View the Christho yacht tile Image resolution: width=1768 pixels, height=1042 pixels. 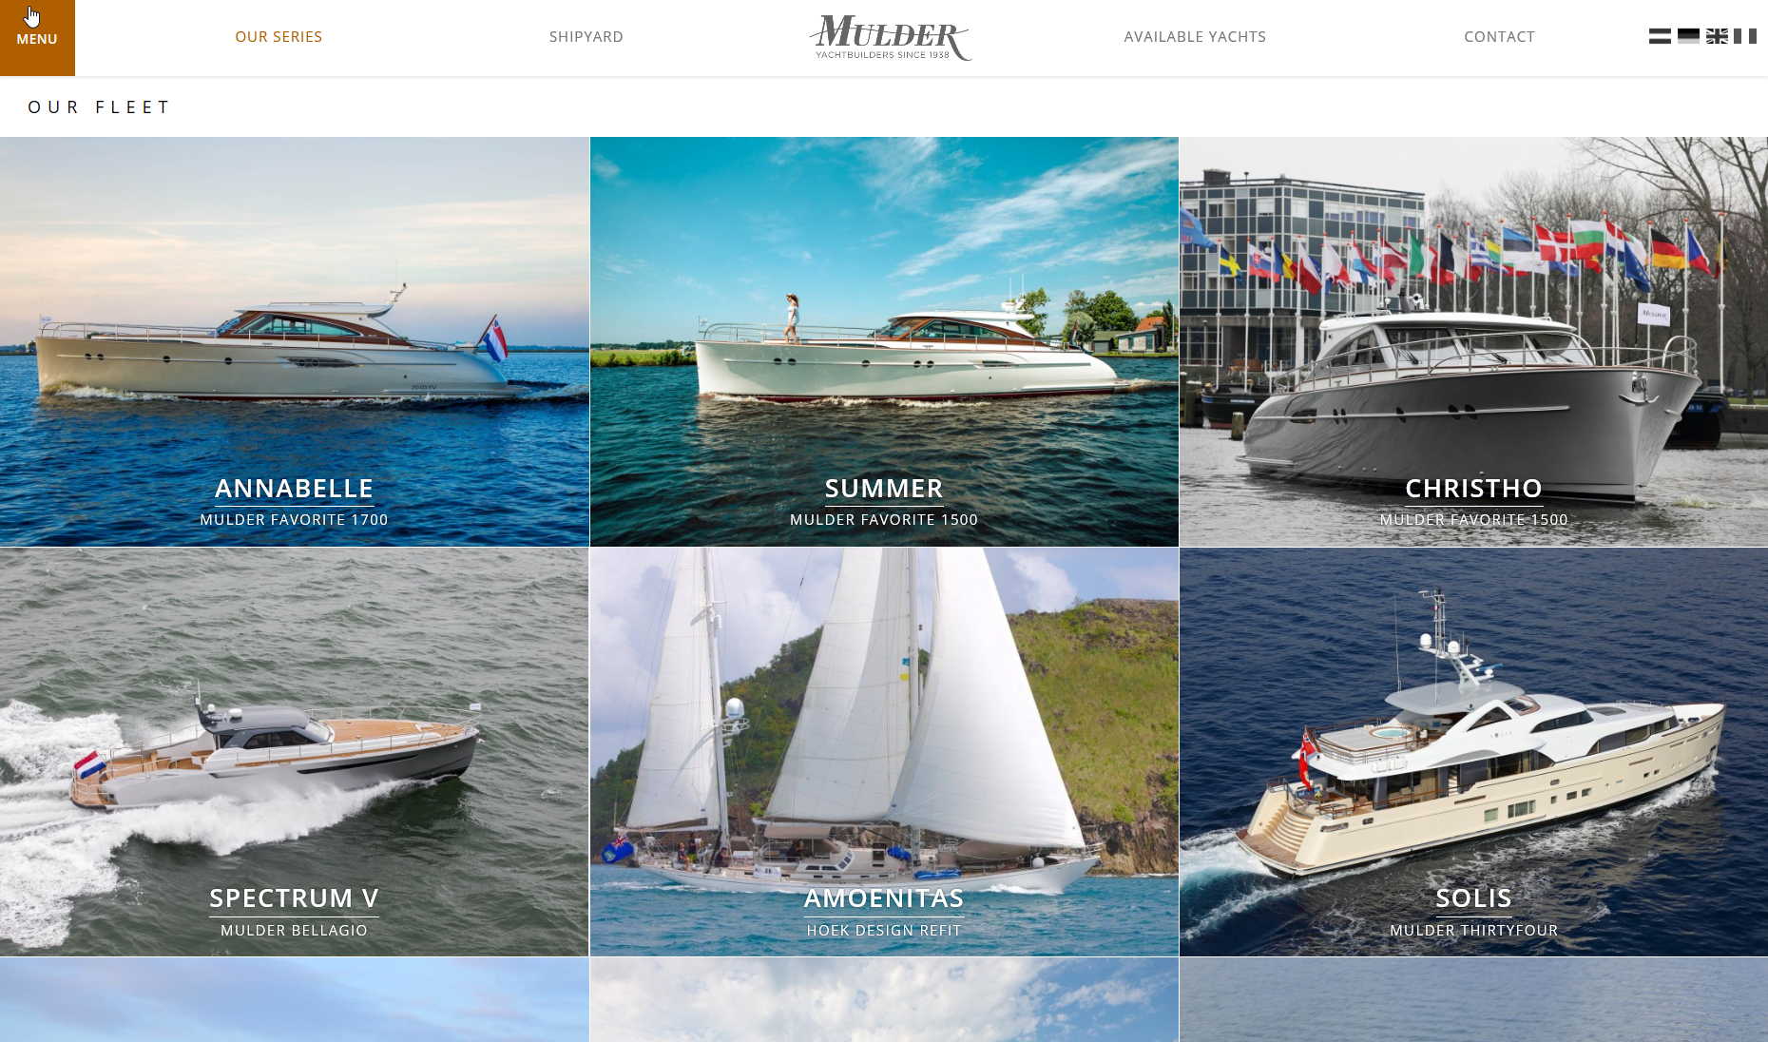[x=1473, y=341]
